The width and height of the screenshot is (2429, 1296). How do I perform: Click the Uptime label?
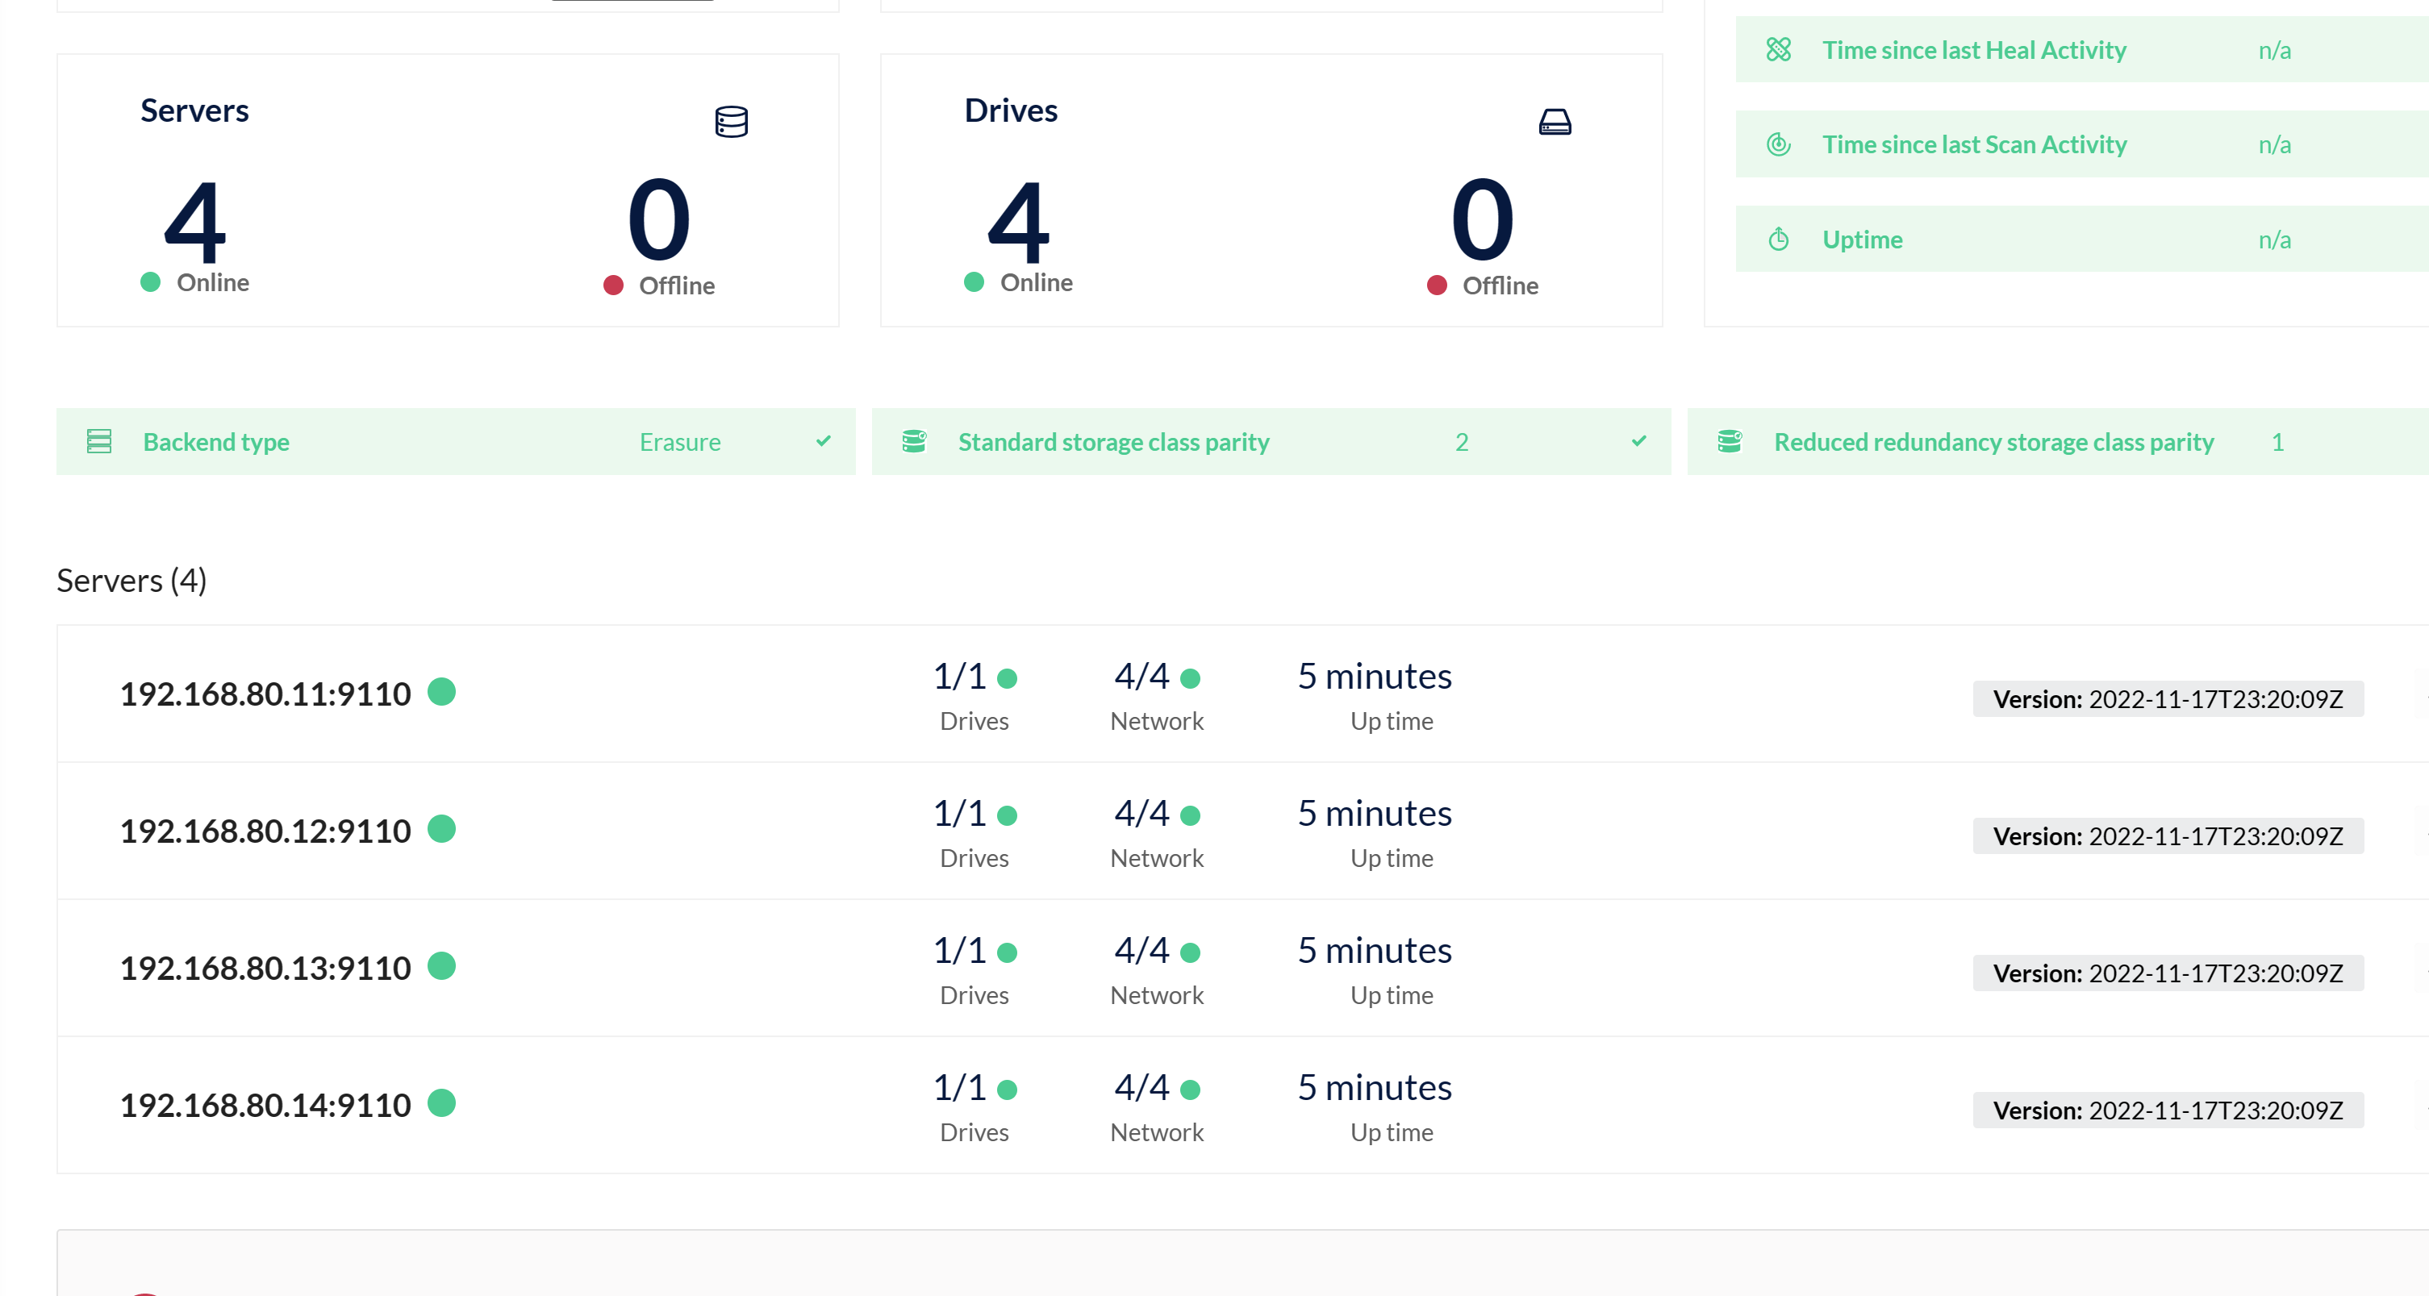click(x=1863, y=240)
